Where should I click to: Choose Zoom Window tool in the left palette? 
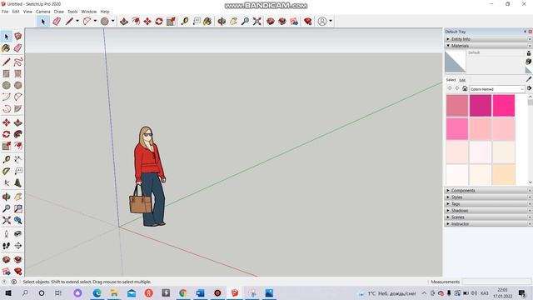coord(18,208)
